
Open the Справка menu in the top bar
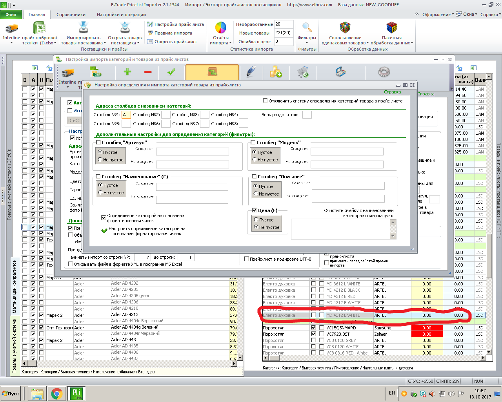pyautogui.click(x=490, y=15)
